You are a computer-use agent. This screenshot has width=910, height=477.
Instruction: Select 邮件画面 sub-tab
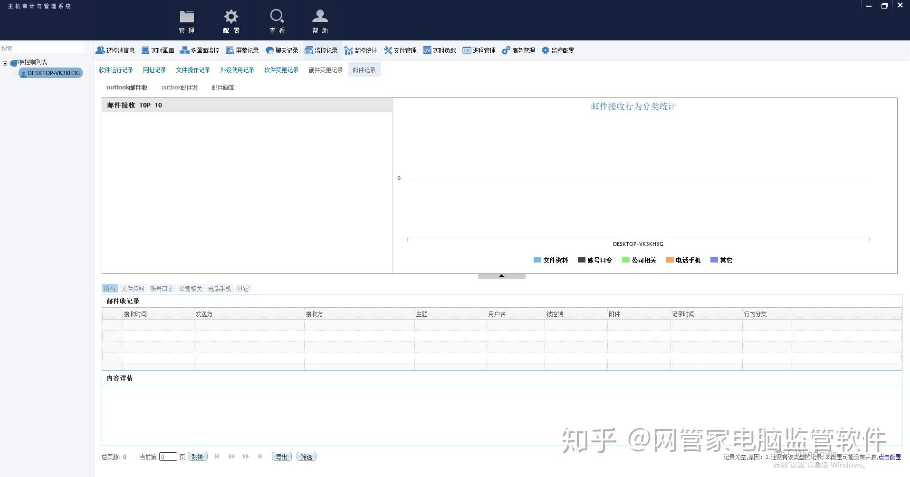tap(223, 88)
